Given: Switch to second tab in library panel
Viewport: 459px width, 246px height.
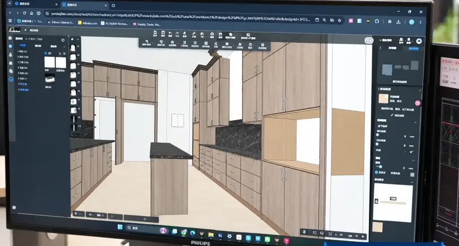Looking at the screenshot, I should (x=38, y=46).
